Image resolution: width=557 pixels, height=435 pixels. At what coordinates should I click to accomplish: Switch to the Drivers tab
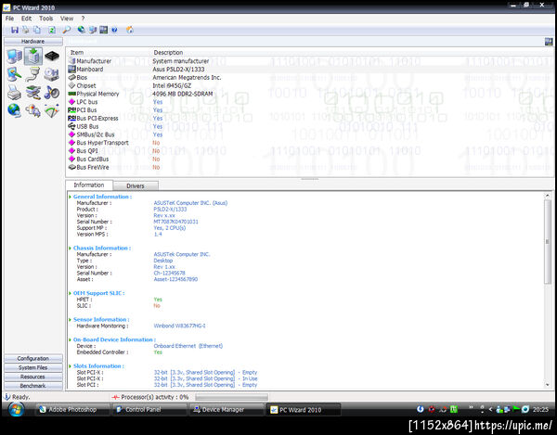(136, 186)
